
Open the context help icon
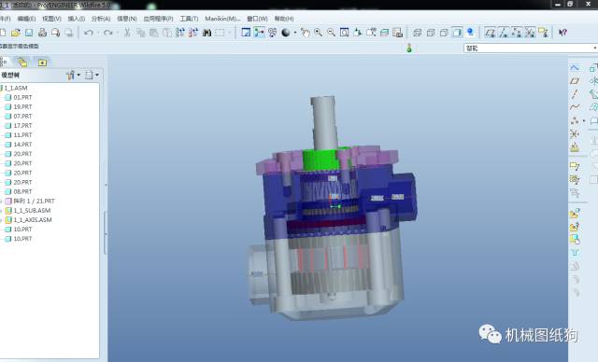[x=562, y=33]
